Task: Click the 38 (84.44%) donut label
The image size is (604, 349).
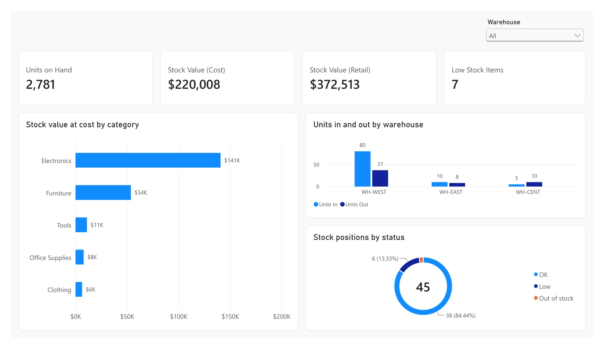Action: coord(461,315)
